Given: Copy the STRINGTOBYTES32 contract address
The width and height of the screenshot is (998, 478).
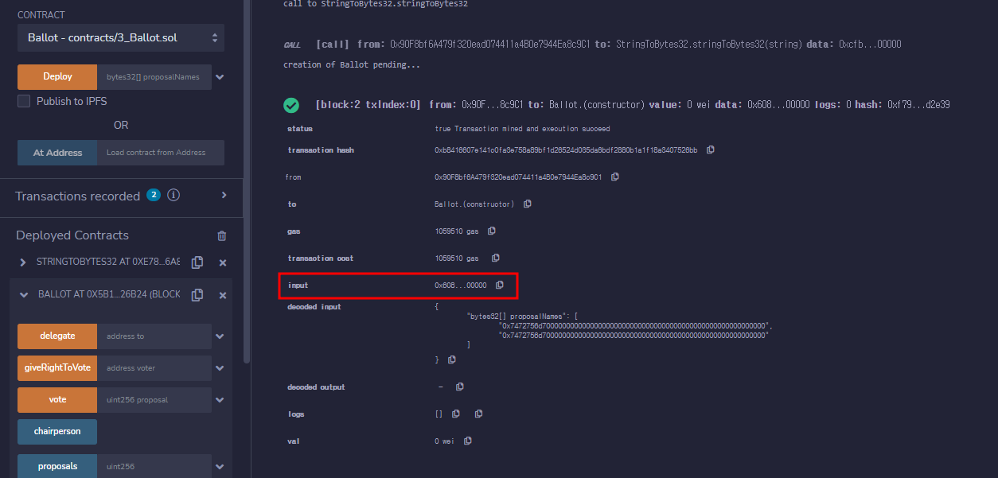Looking at the screenshot, I should (x=197, y=262).
